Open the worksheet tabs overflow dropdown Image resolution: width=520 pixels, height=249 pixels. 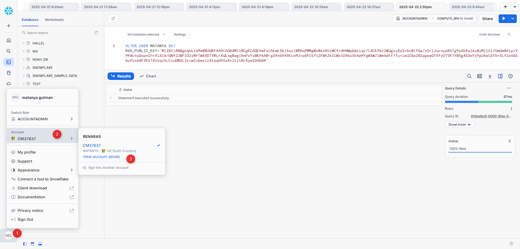[x=515, y=7]
